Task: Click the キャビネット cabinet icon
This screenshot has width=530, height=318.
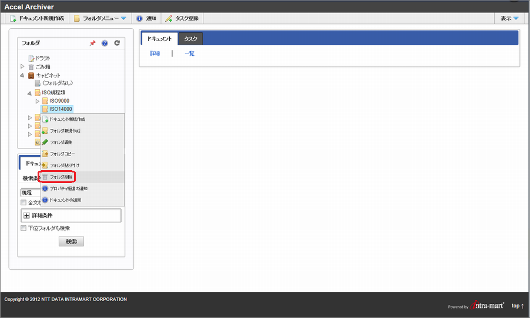Action: pyautogui.click(x=31, y=75)
